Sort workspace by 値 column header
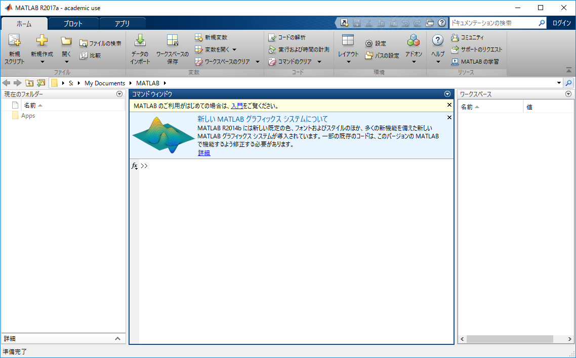 coord(548,107)
